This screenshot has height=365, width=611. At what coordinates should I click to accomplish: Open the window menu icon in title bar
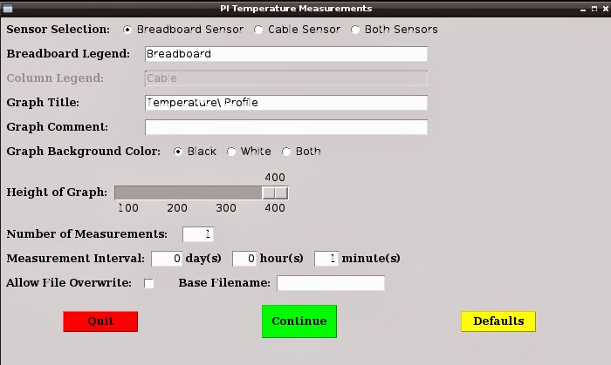[7, 9]
